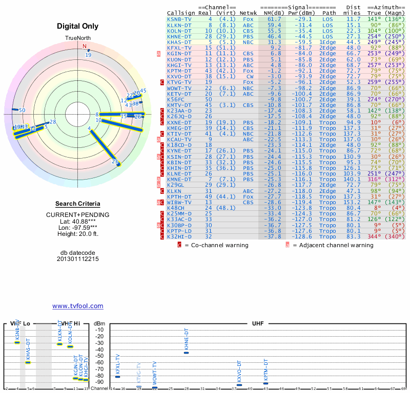Click the co-channel warning legend icon
The height and width of the screenshot is (393, 410).
click(179, 245)
